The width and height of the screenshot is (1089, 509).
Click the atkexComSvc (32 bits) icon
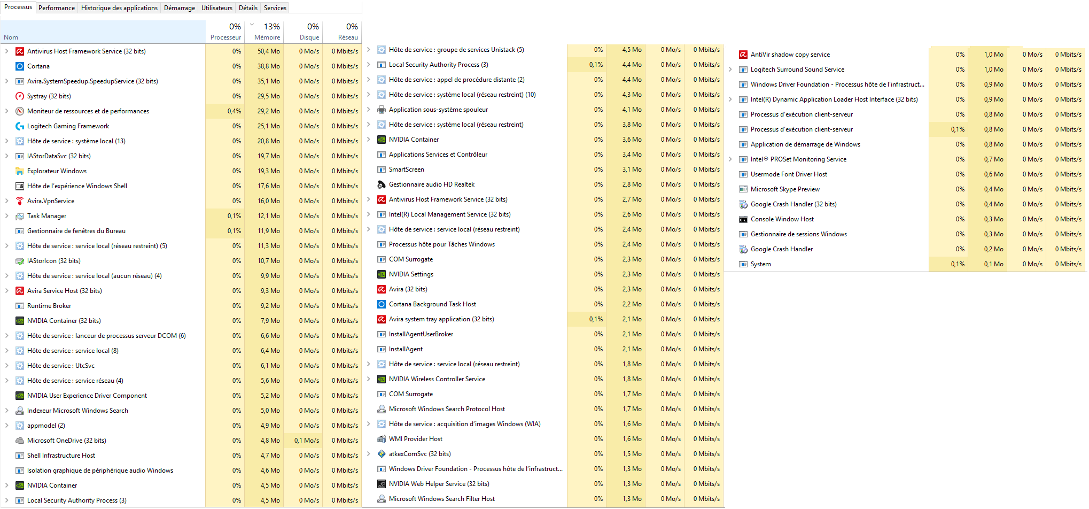point(382,454)
